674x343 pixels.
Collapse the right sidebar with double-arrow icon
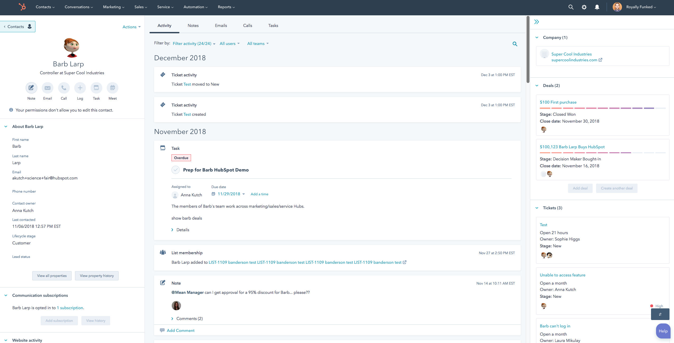(536, 22)
